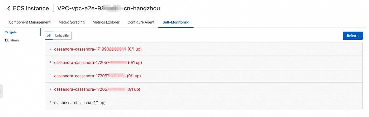Open Targets in the left sidebar
The width and height of the screenshot is (369, 117).
(11, 32)
